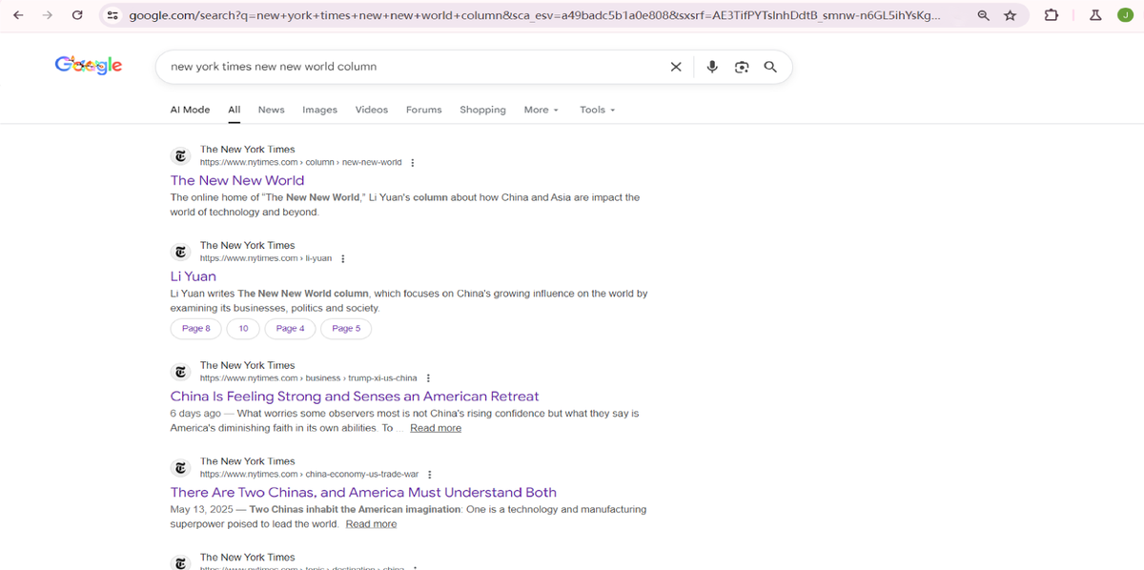
Task: Open the Li Yuan result link
Action: (x=193, y=276)
